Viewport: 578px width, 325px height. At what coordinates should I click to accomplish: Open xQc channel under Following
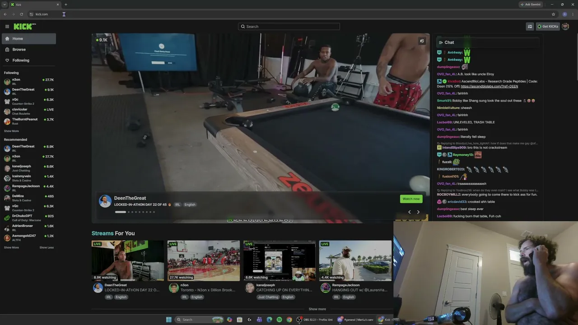[29, 101]
